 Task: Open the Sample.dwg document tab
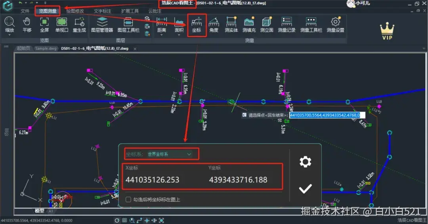(x=46, y=49)
